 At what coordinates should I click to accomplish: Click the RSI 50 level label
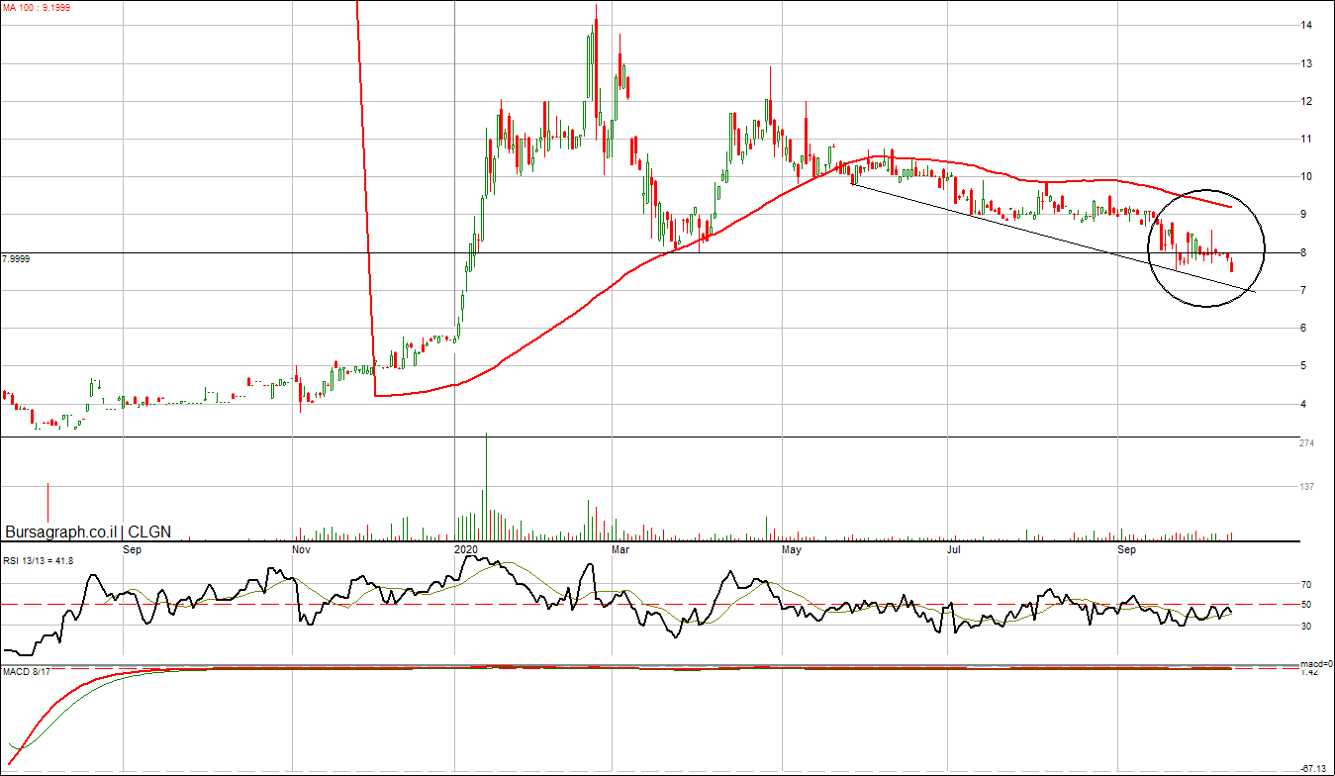(x=1306, y=605)
